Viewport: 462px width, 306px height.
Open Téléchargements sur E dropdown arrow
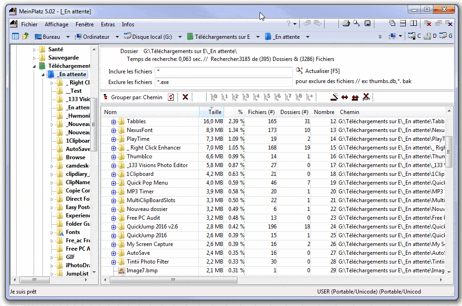click(258, 37)
